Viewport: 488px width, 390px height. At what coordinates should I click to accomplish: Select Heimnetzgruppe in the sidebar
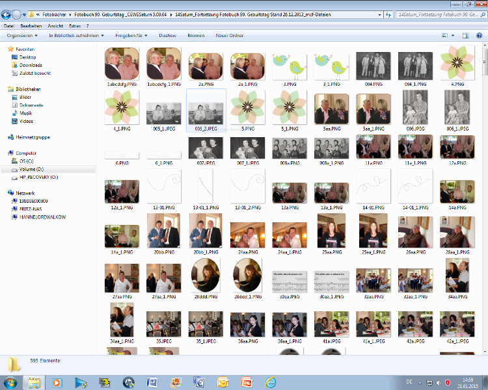(x=33, y=137)
